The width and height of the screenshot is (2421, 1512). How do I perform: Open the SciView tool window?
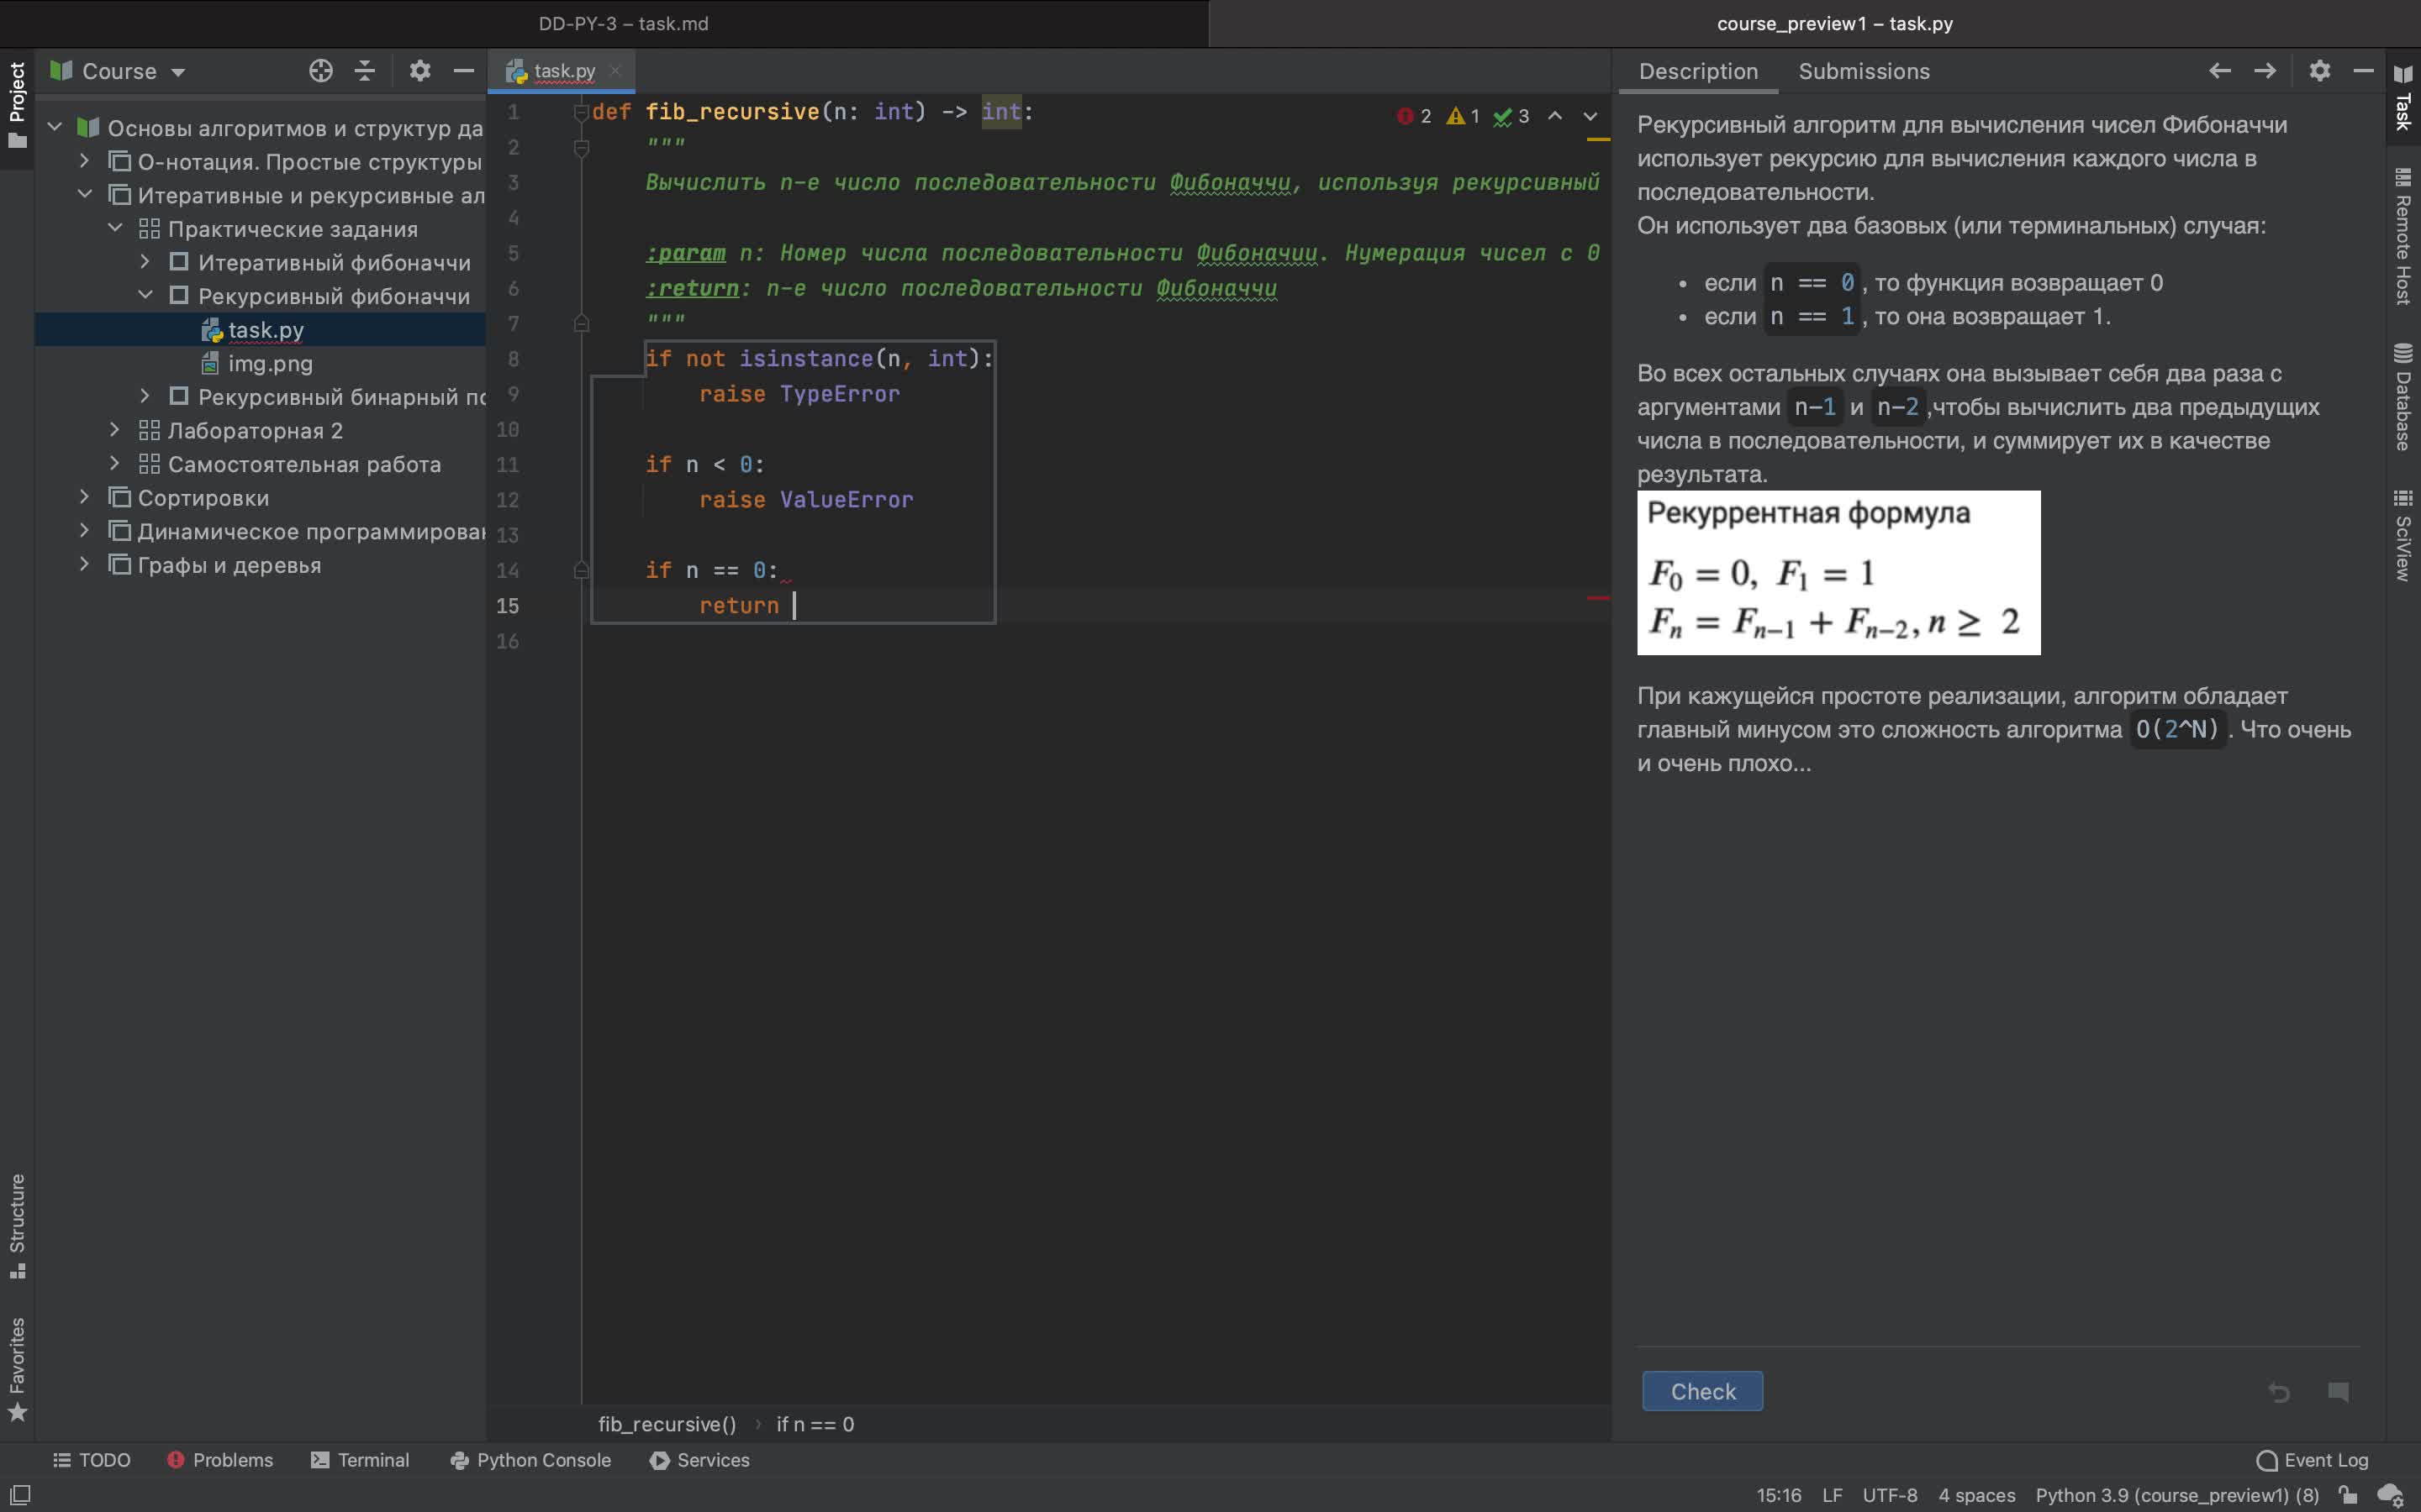pos(2403,535)
